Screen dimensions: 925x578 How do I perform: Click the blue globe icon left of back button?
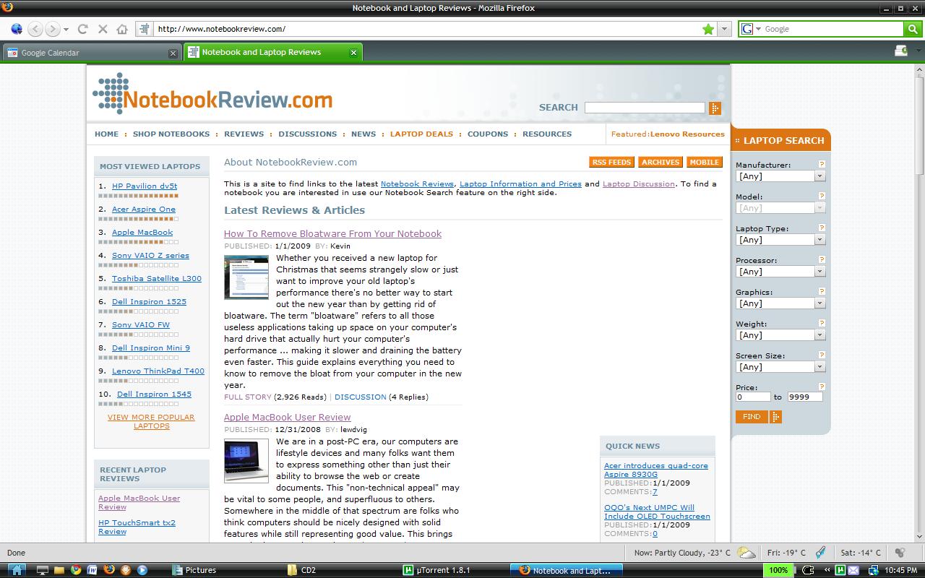click(x=16, y=29)
